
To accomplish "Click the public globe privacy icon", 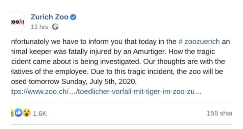I will (55, 27).
